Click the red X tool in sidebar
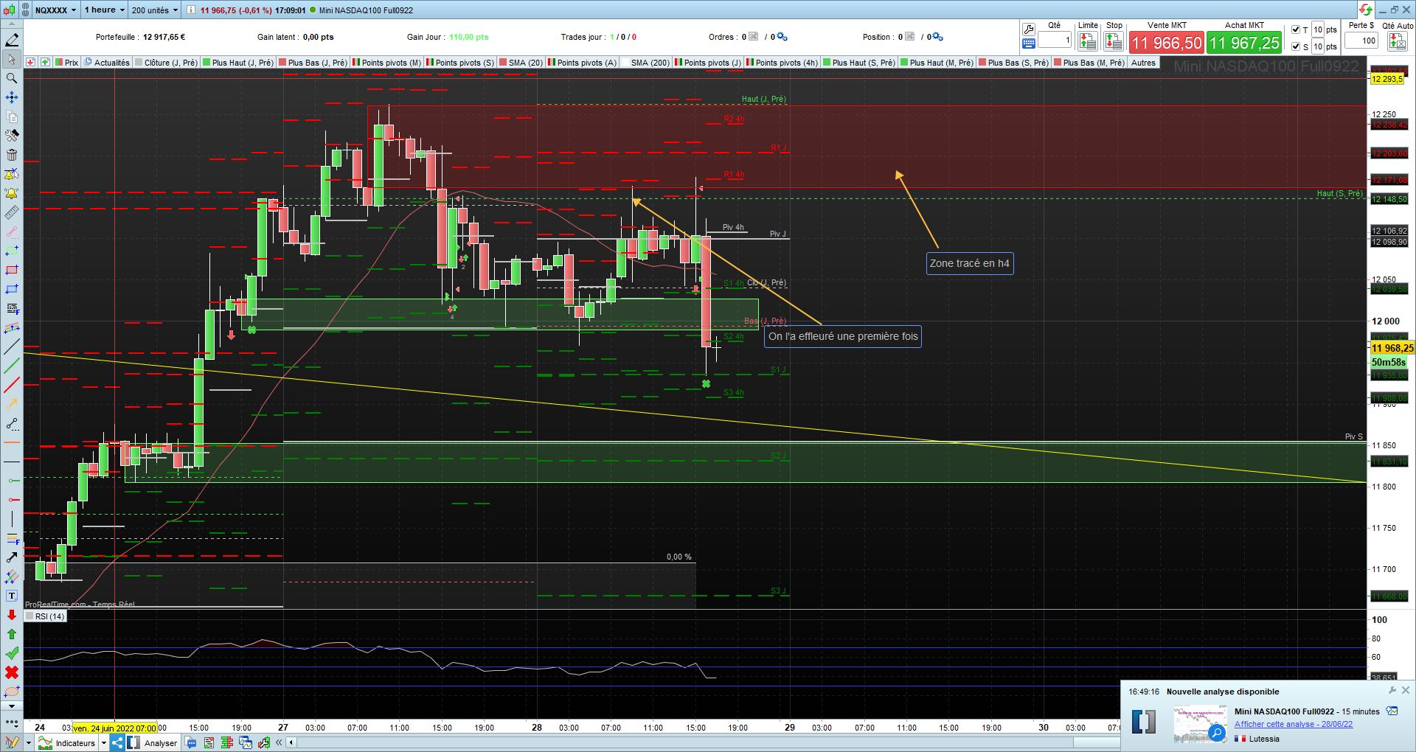 (11, 672)
